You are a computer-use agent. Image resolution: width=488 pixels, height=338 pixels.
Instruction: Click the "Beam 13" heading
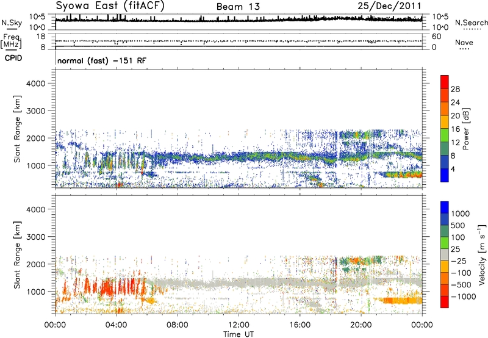[238, 7]
